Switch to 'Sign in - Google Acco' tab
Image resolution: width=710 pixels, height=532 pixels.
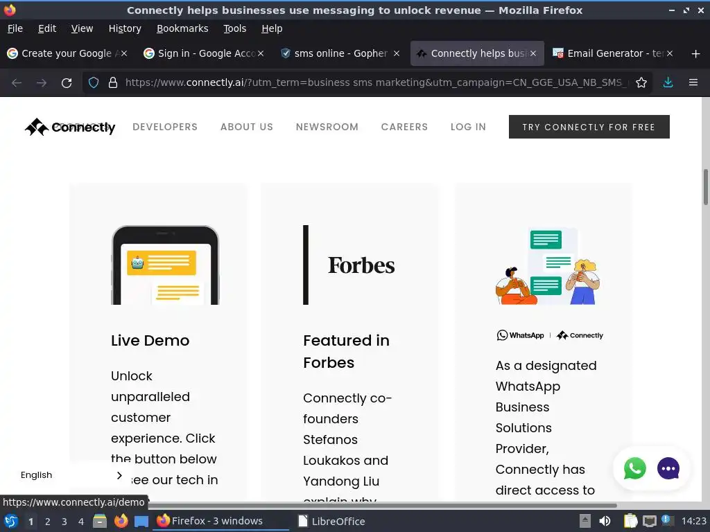click(204, 53)
